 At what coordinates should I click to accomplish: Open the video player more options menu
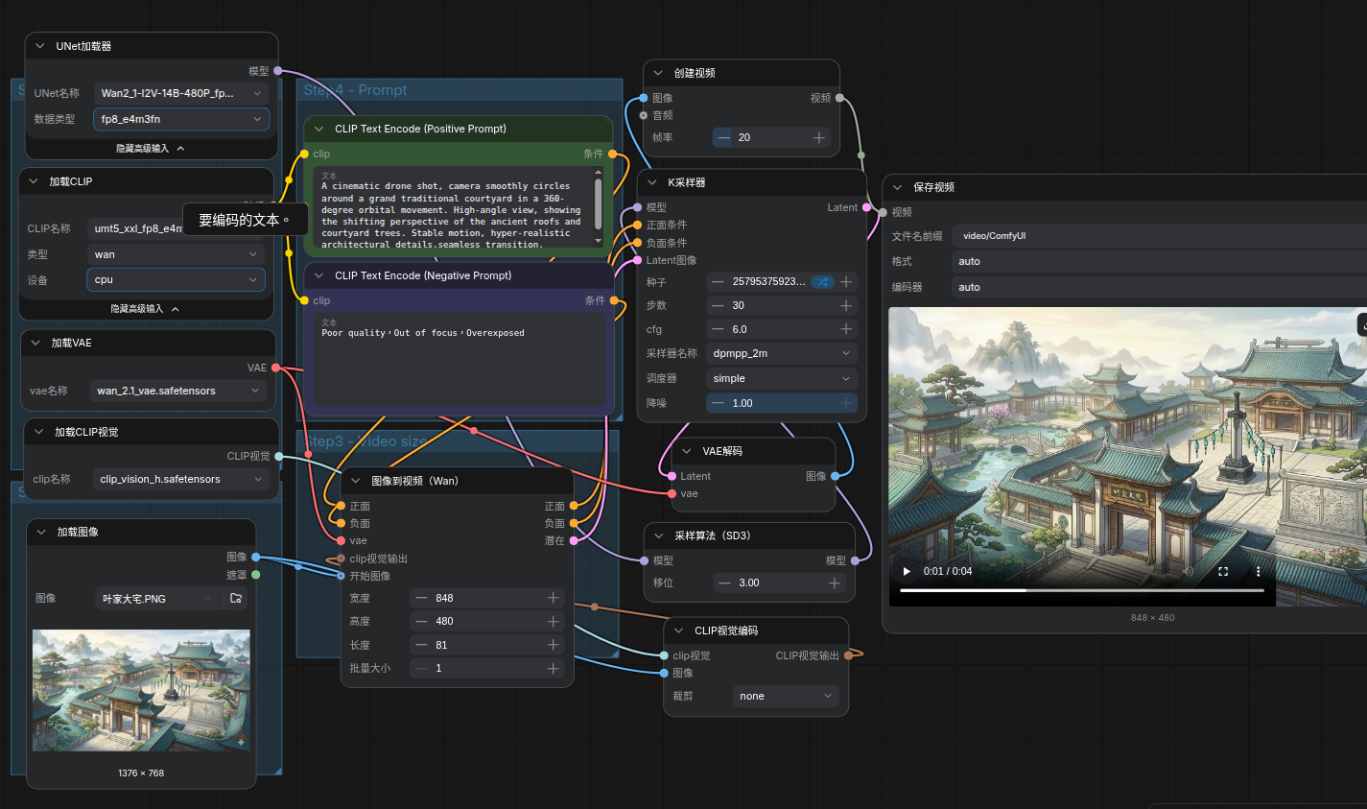(1259, 571)
